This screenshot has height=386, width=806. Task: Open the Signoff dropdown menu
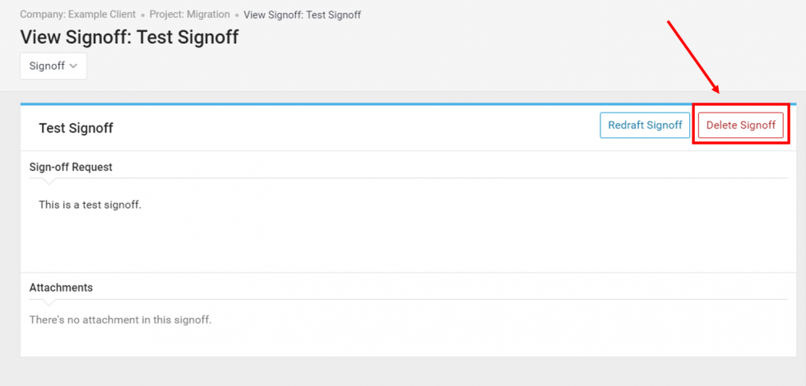(x=53, y=66)
